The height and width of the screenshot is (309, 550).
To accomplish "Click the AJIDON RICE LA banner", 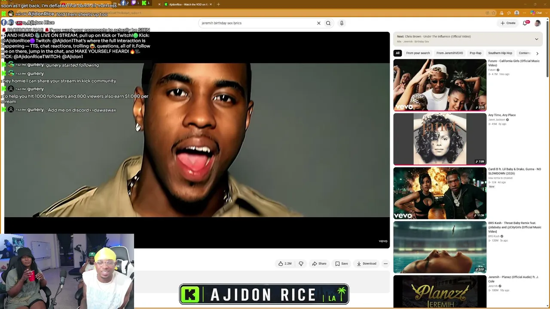I will coord(264,294).
